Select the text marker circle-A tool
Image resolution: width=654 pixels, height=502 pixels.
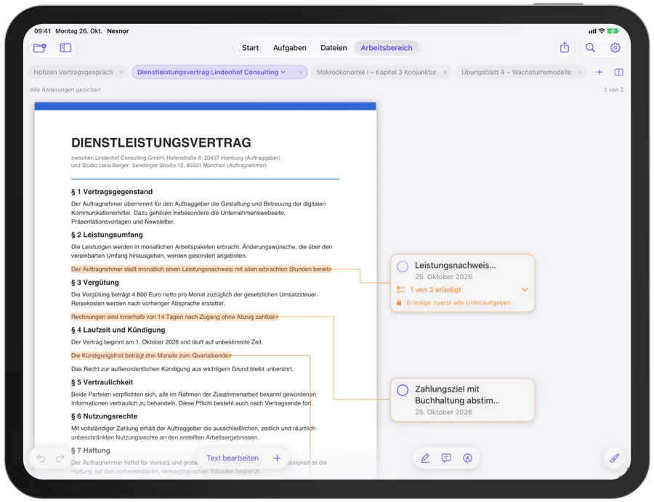(x=467, y=458)
